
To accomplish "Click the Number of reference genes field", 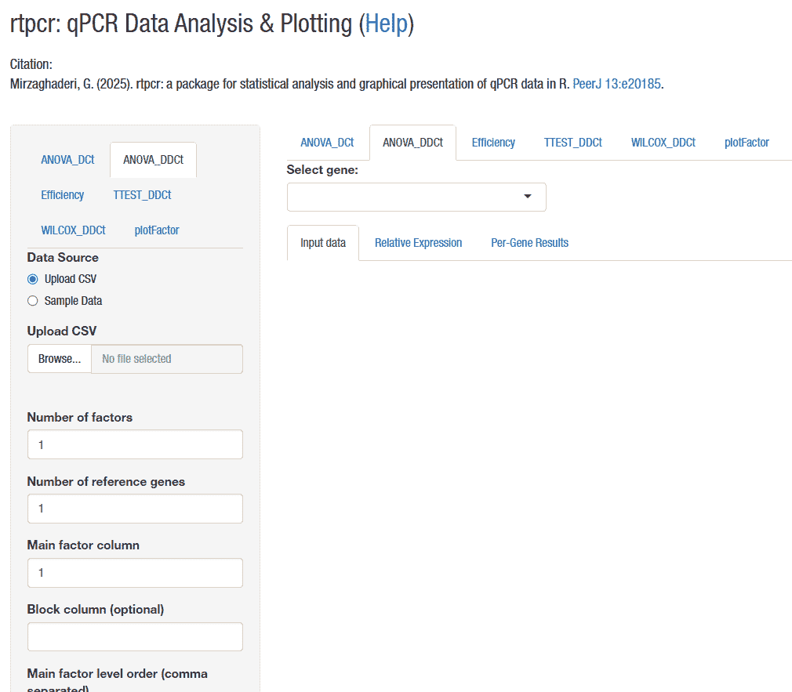I will (x=135, y=509).
